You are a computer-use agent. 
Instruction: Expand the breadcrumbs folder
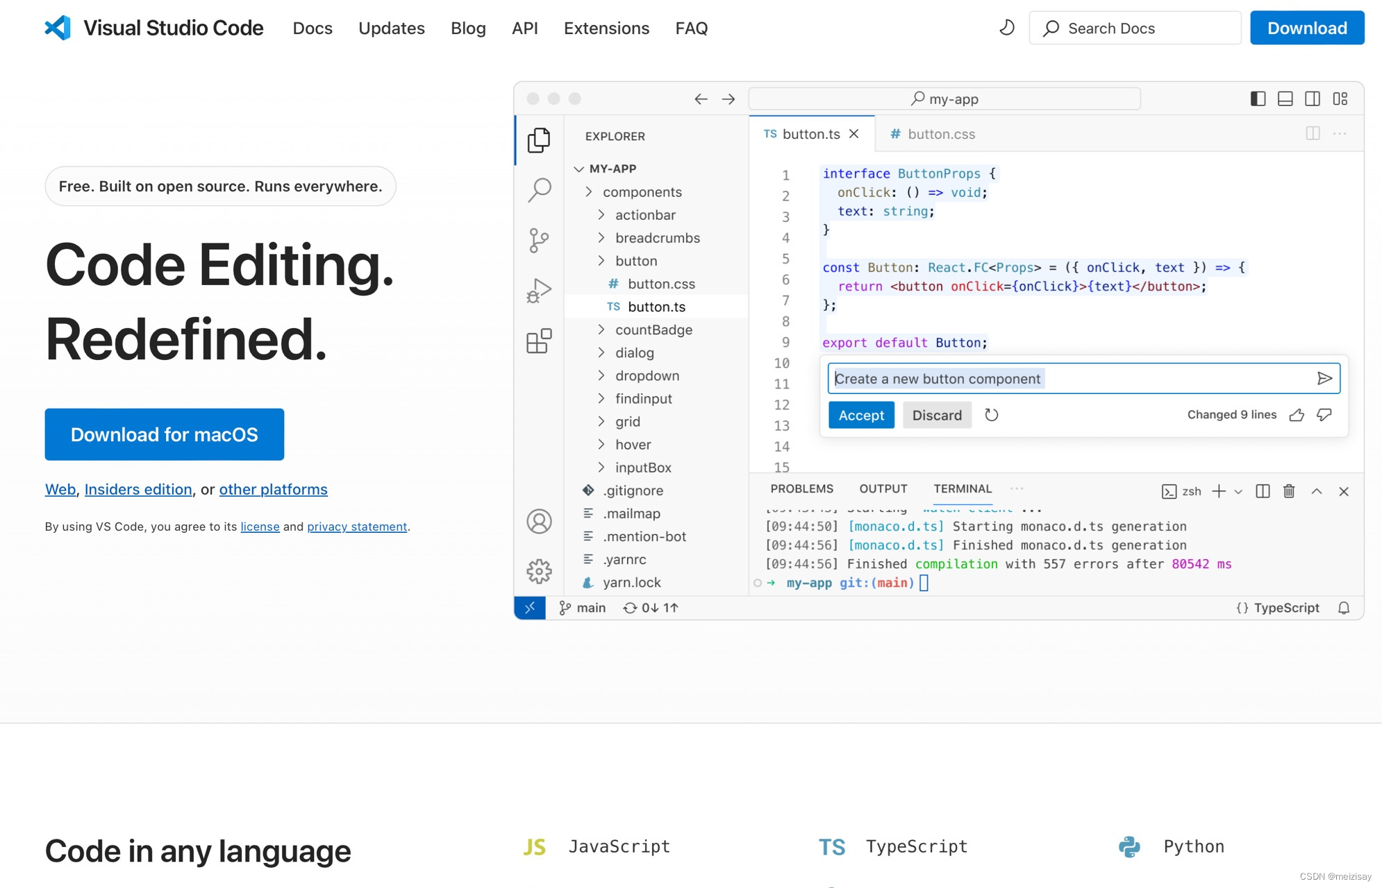tap(657, 237)
